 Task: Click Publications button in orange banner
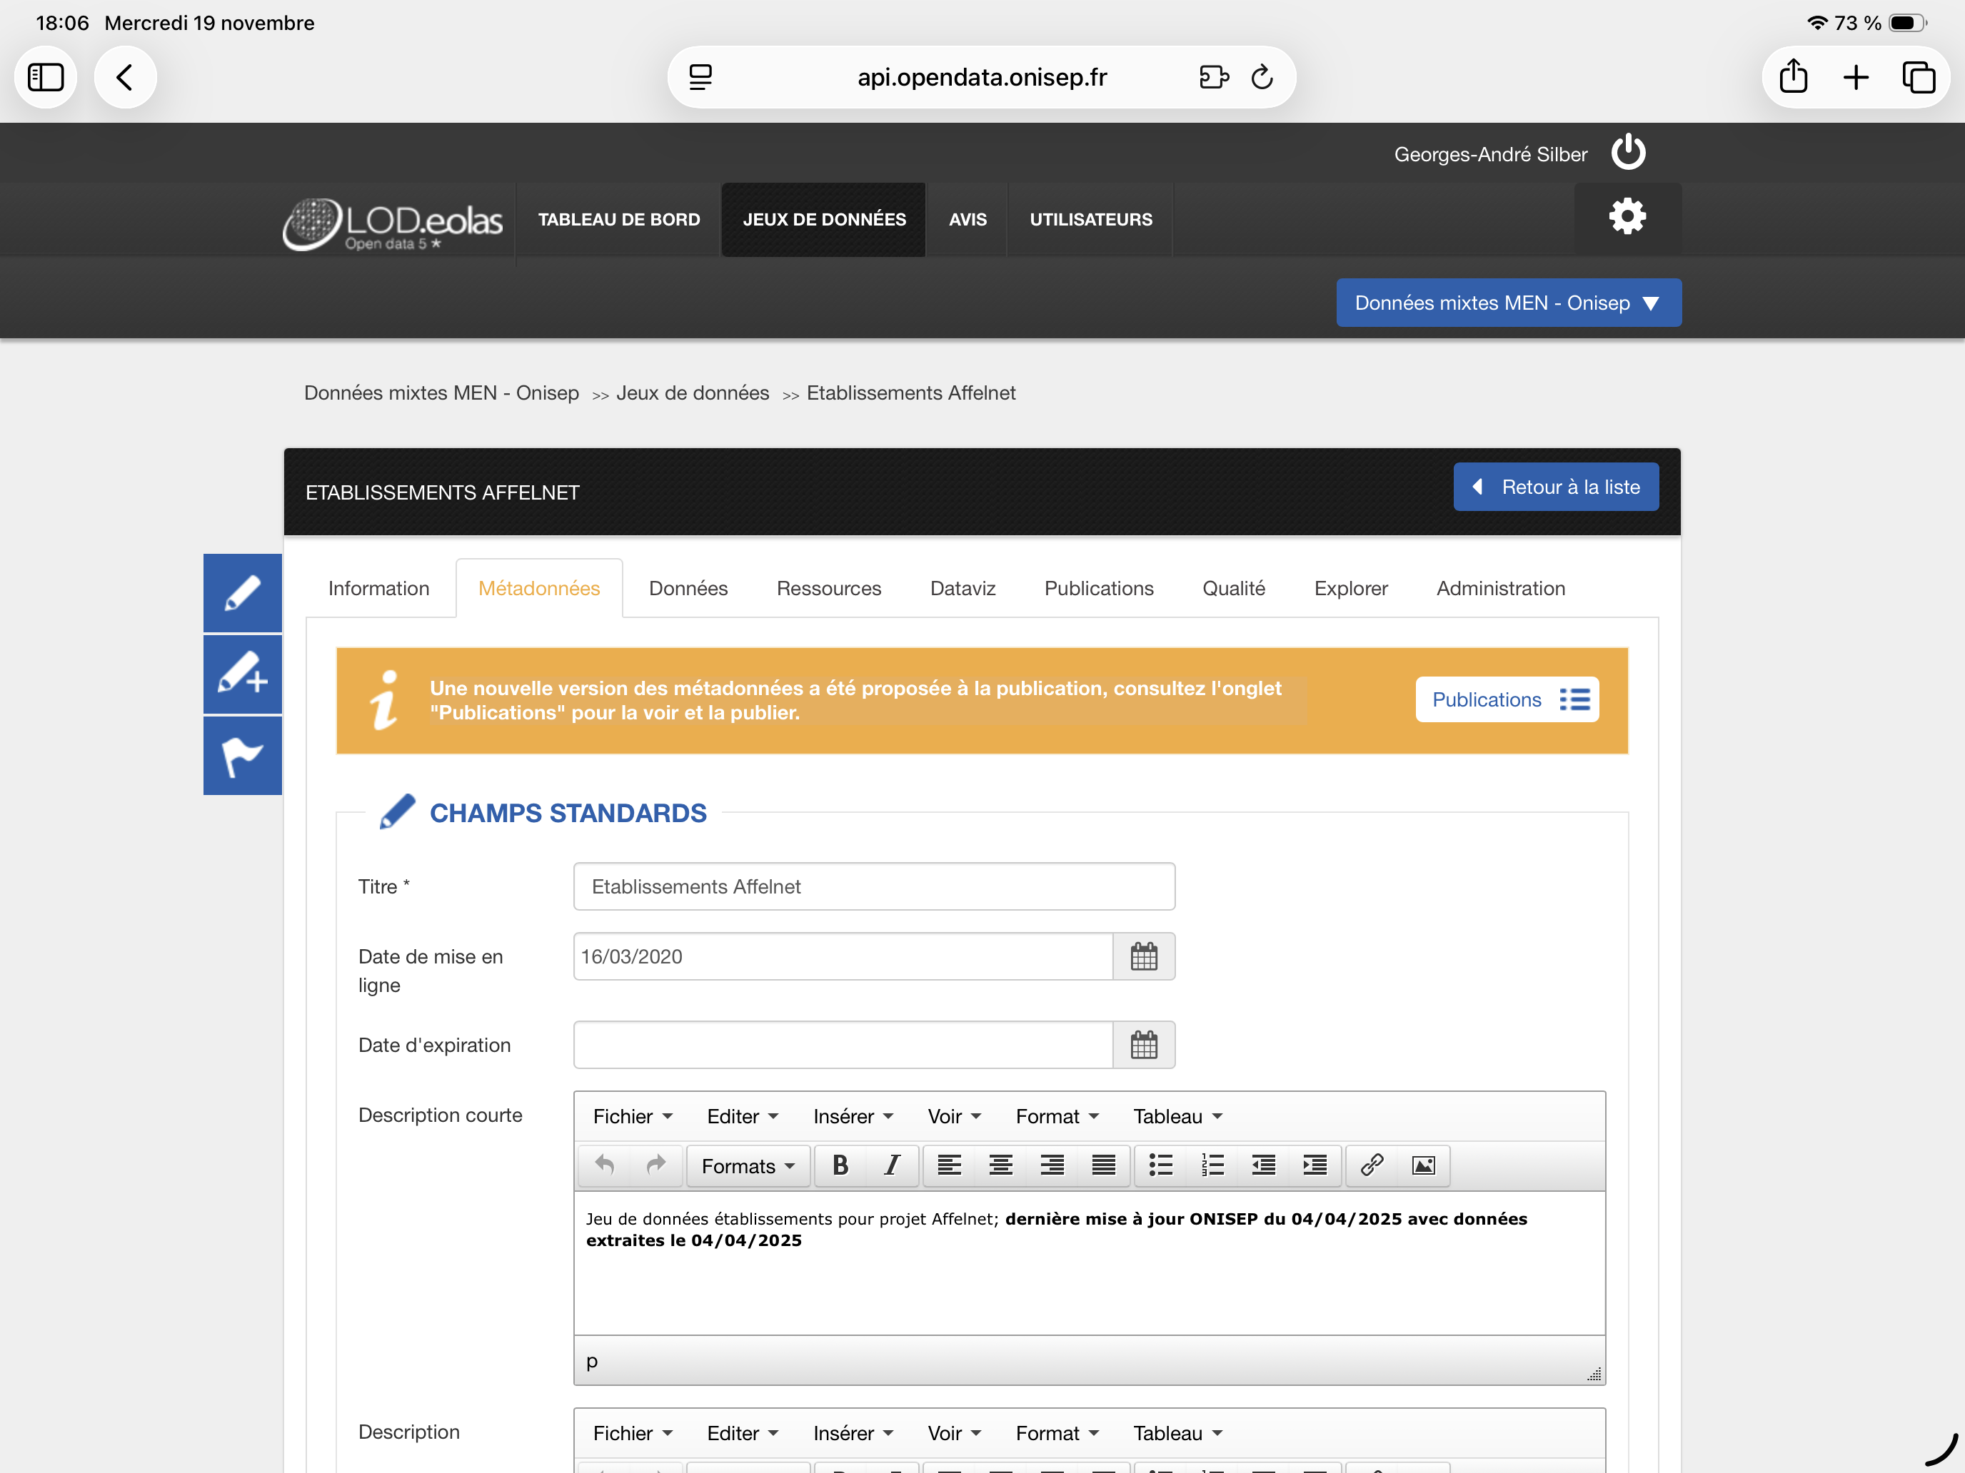click(1506, 699)
